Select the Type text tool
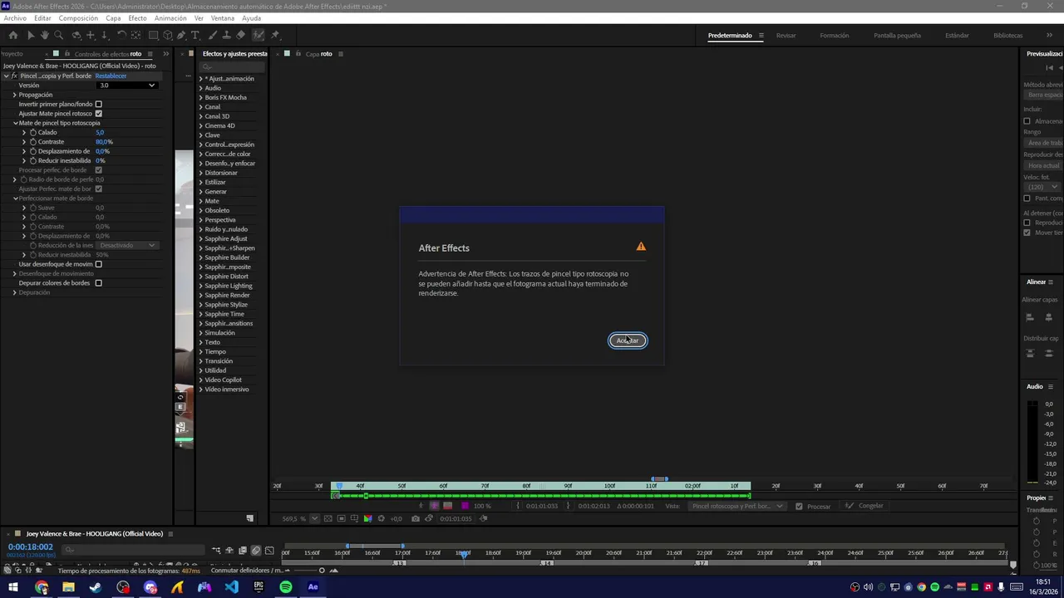The image size is (1064, 598). (195, 35)
